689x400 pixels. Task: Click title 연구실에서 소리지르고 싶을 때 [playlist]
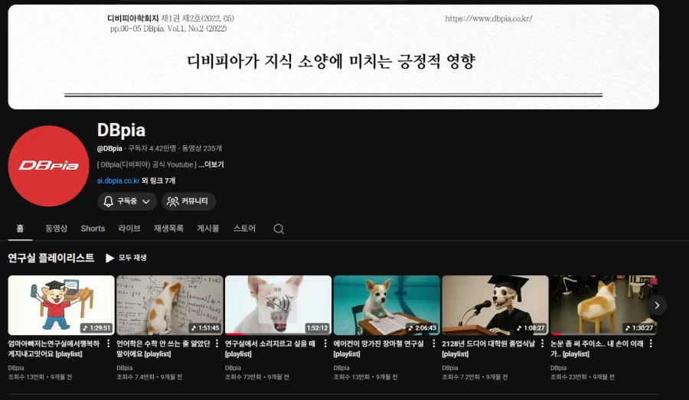pyautogui.click(x=270, y=349)
